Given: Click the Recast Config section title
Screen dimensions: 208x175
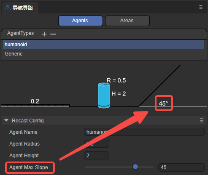Looking at the screenshot, I should point(28,121).
